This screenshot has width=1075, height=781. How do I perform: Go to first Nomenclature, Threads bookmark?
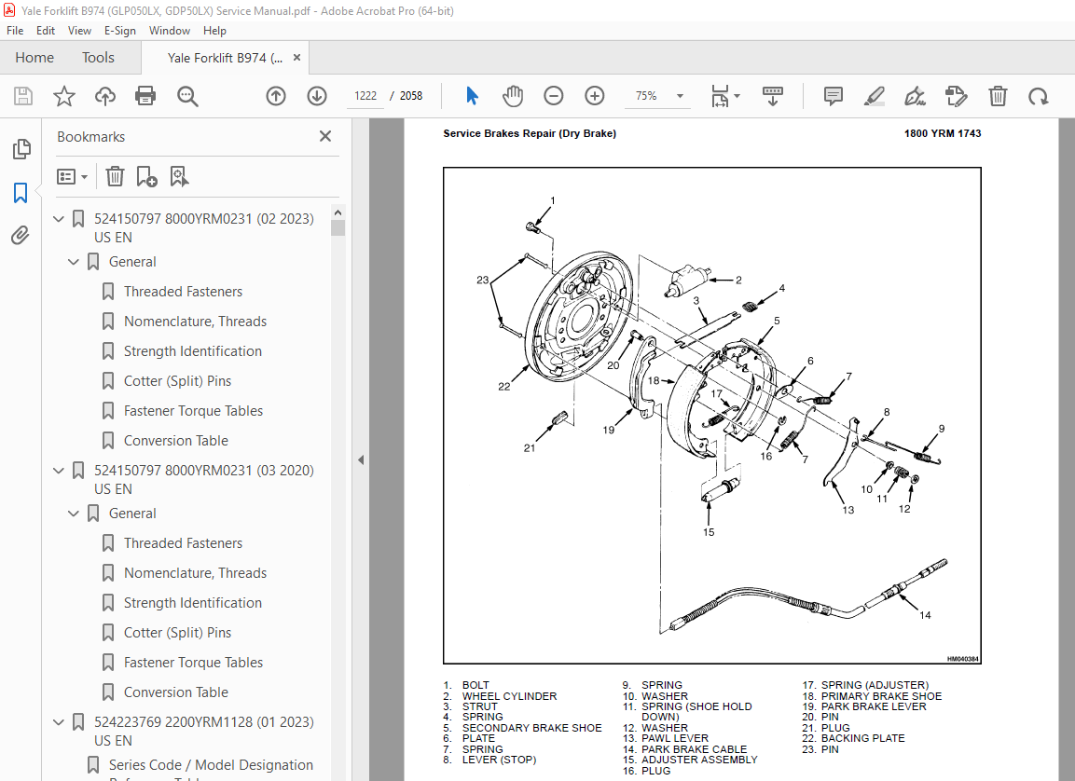click(x=196, y=322)
